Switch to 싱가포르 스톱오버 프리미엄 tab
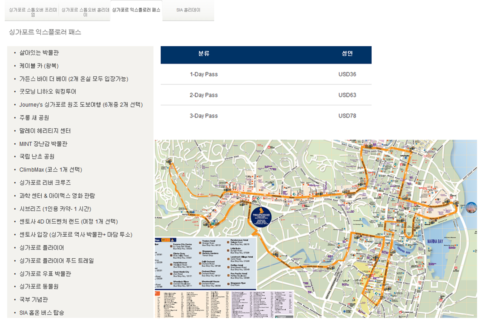The image size is (481, 327). pos(32,12)
